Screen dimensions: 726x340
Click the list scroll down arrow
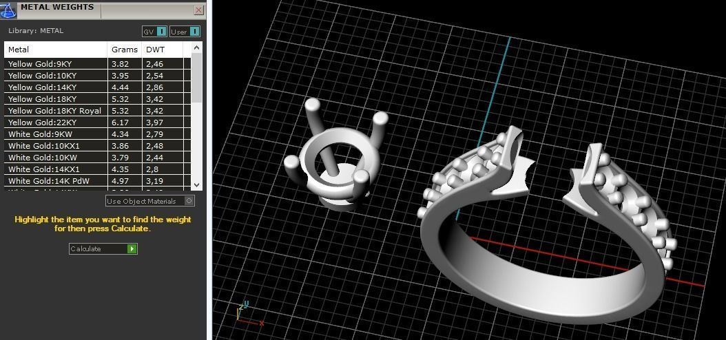pos(196,184)
